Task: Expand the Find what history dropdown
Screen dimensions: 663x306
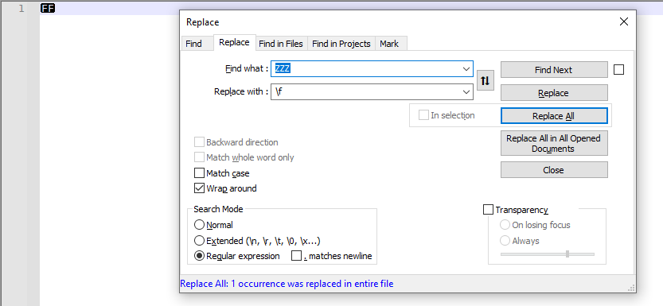Action: tap(466, 69)
